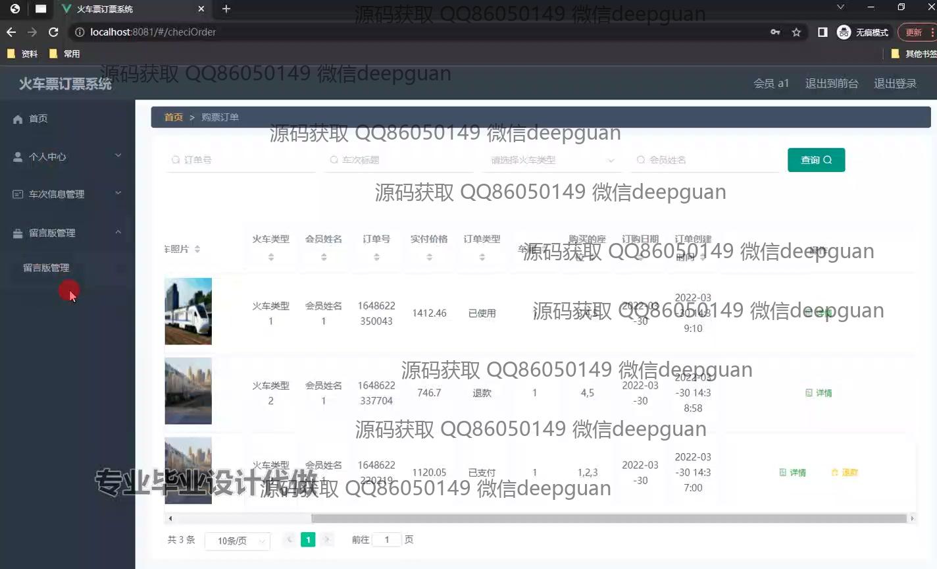Viewport: 937px width, 569px height.
Task: Select page 1 in pagination
Action: [x=308, y=540]
